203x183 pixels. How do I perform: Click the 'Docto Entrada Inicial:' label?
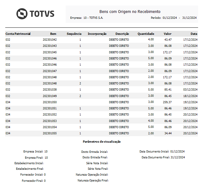point(95,152)
